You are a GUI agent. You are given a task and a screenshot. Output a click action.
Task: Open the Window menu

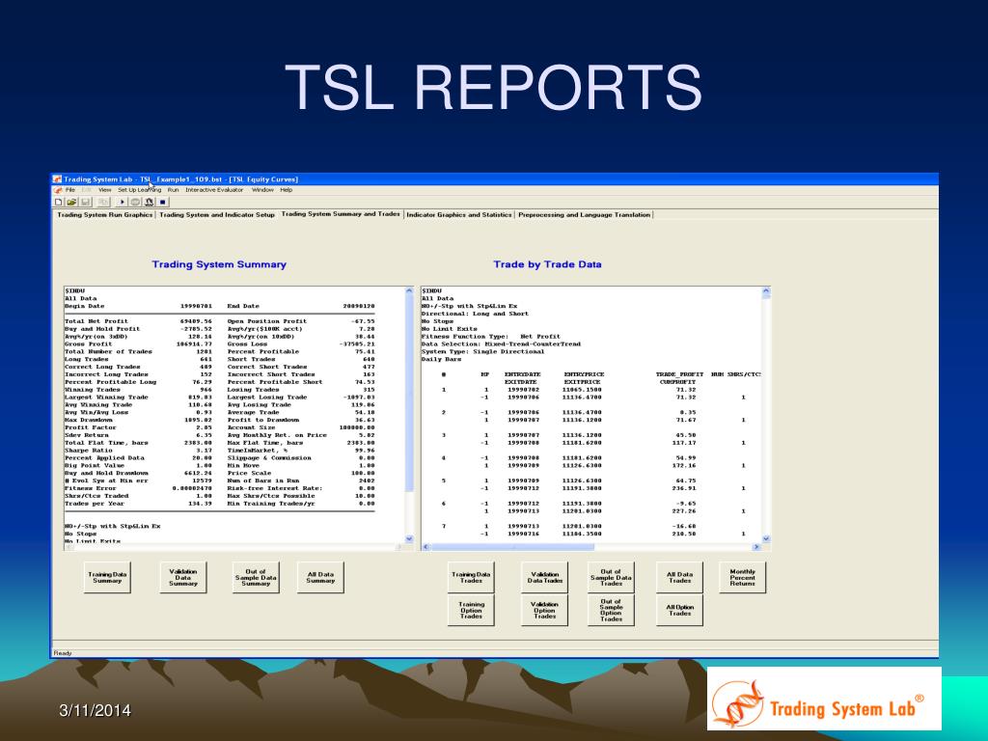[262, 190]
